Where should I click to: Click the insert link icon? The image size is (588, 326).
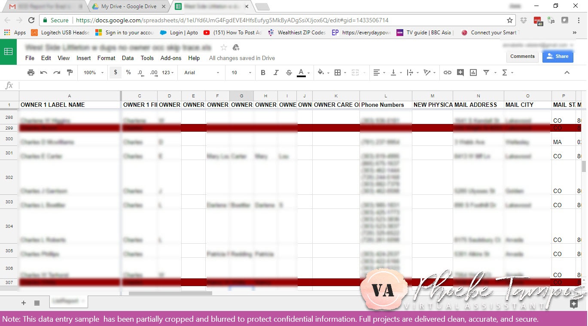pyautogui.click(x=447, y=72)
